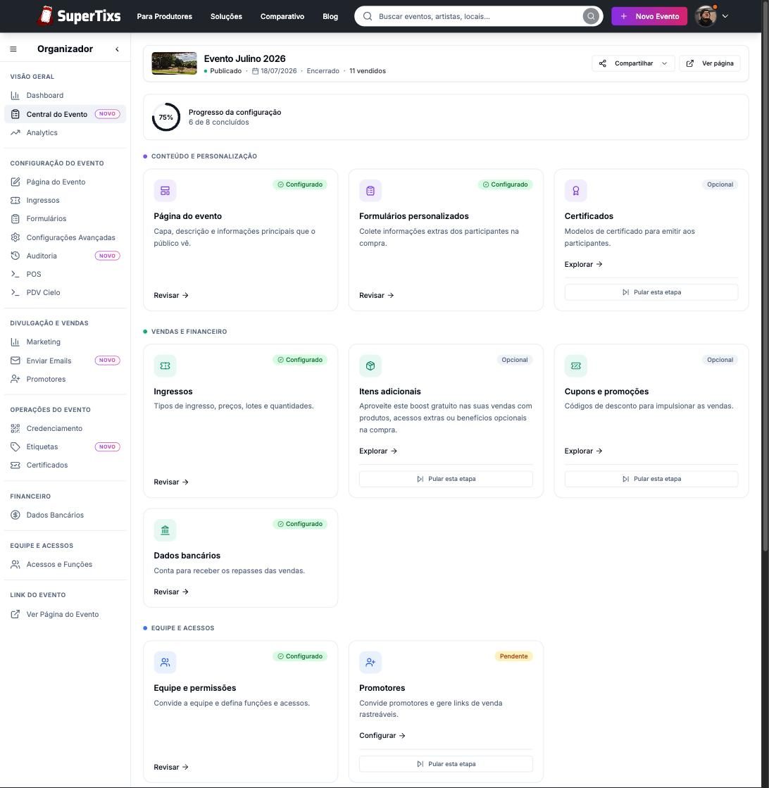Click the Certificados card award icon
The image size is (769, 788).
pyautogui.click(x=576, y=191)
